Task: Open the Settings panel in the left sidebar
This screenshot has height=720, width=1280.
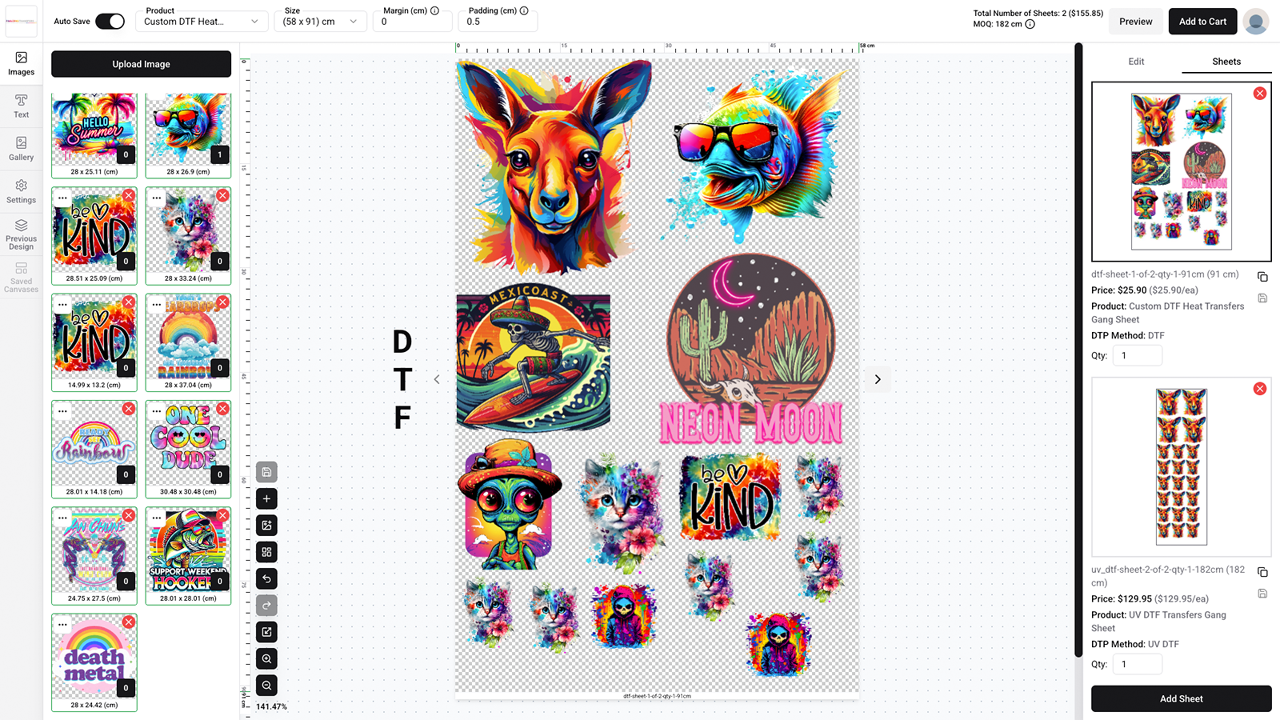Action: coord(21,191)
